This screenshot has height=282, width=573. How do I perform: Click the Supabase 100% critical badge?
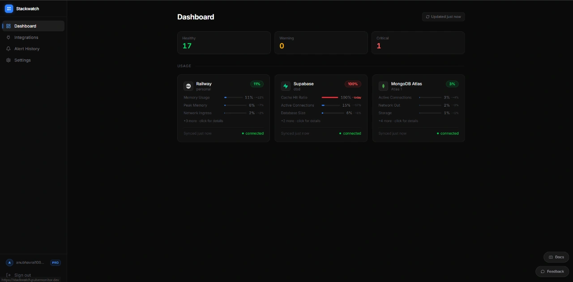coord(353,84)
